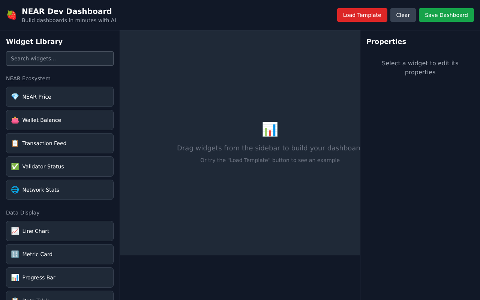480x300 pixels.
Task: Click the Progress Bar chart icon
Action: click(15, 277)
